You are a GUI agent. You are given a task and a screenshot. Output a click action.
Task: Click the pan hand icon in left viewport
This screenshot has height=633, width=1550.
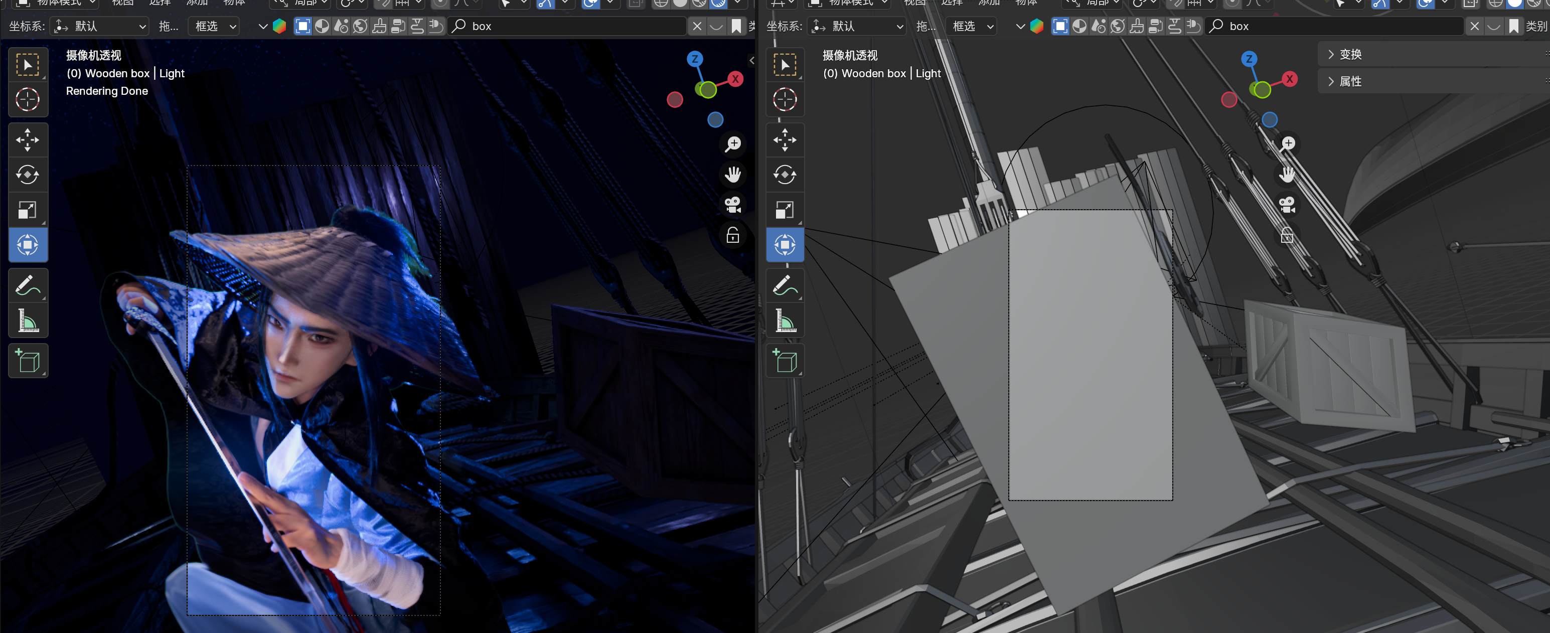(x=733, y=175)
